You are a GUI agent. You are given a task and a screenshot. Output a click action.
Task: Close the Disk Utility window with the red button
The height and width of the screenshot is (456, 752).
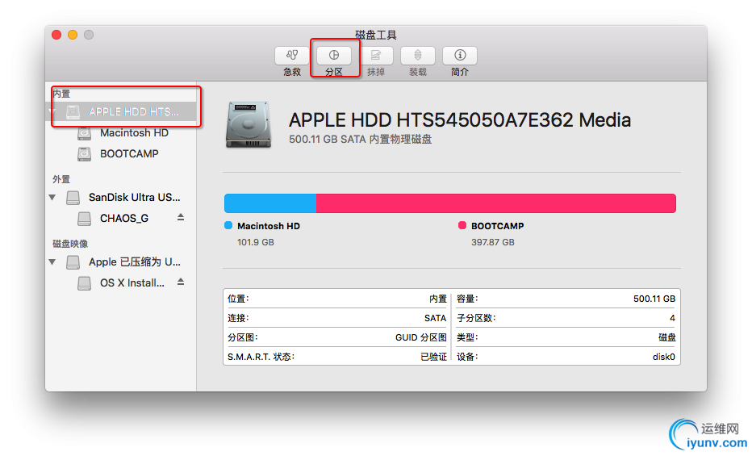tap(56, 35)
